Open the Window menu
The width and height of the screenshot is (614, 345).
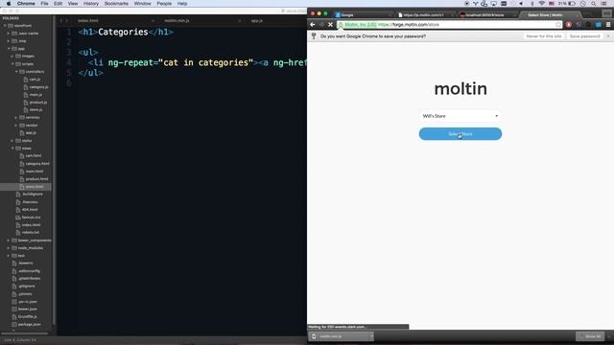pyautogui.click(x=143, y=4)
